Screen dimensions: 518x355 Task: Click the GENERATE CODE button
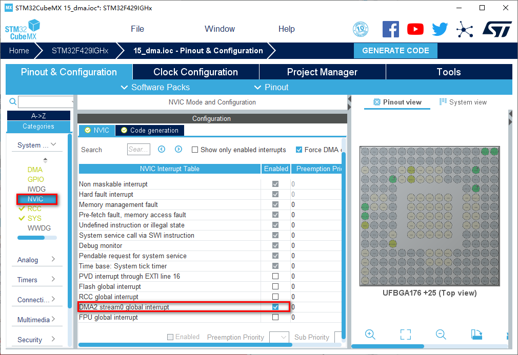(395, 51)
